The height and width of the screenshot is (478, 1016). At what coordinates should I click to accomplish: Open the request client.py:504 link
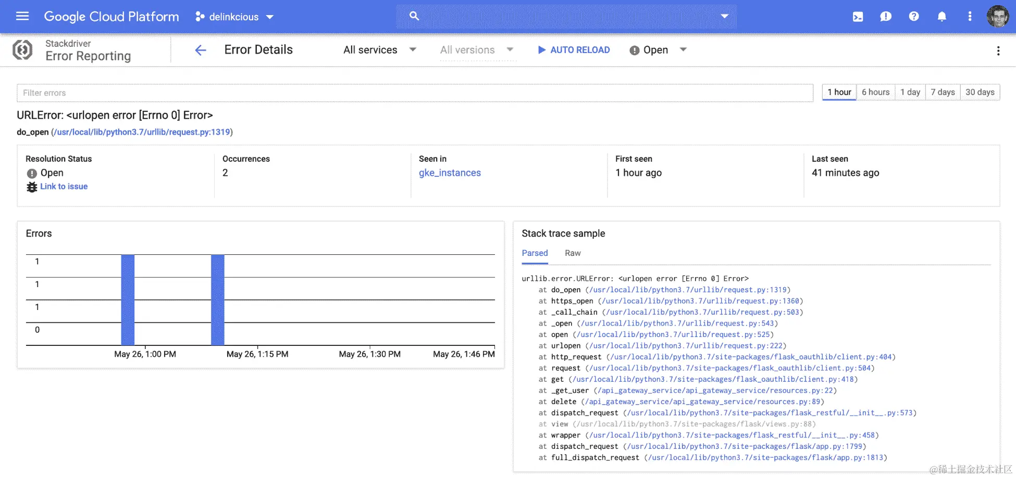click(730, 368)
